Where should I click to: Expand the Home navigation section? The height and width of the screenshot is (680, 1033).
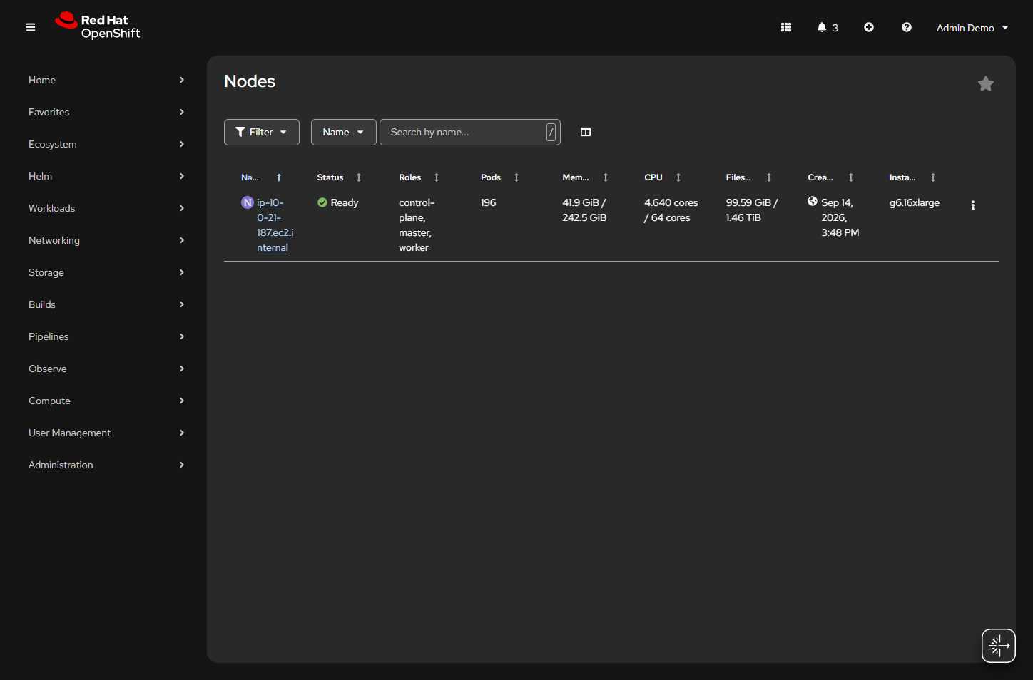pyautogui.click(x=106, y=80)
